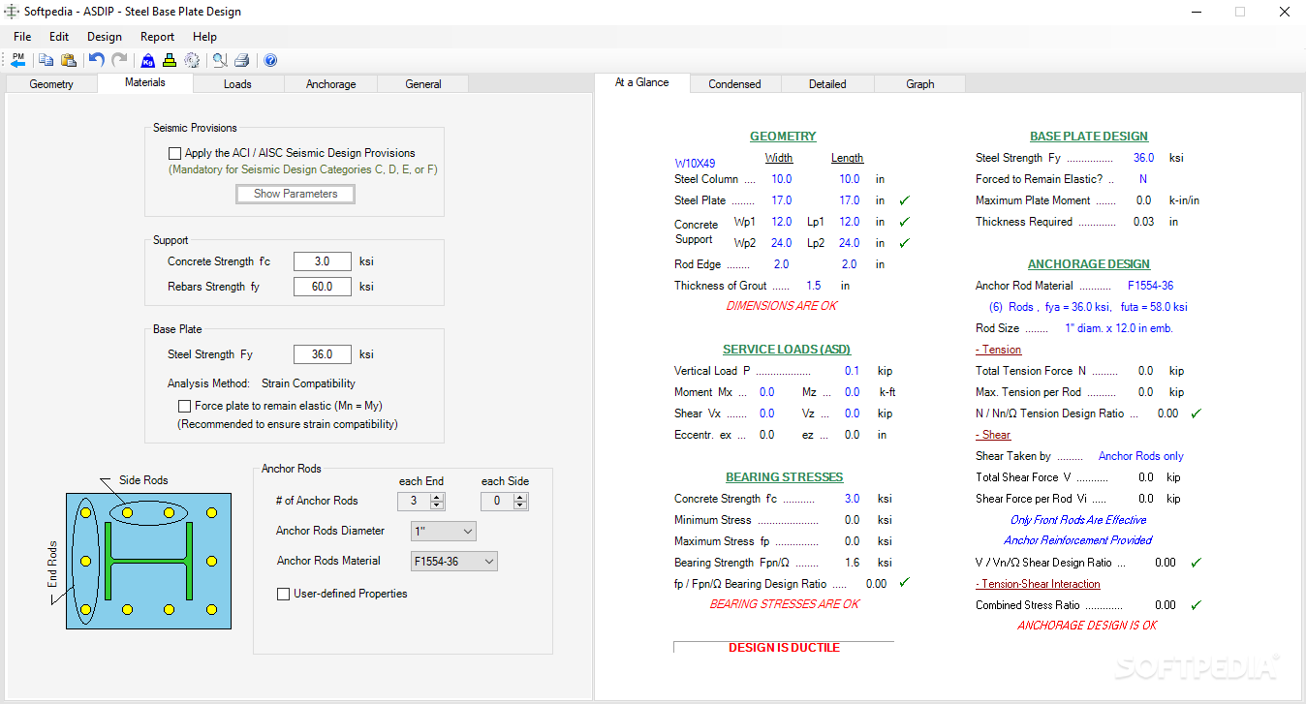Image resolution: width=1306 pixels, height=704 pixels.
Task: Click the SERVICE LOADS (ASD) heading
Action: (x=787, y=350)
